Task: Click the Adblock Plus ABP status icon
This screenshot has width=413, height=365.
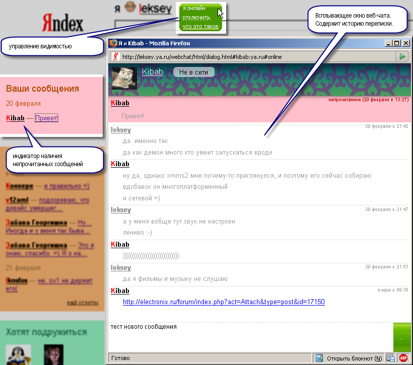Action: click(x=403, y=358)
